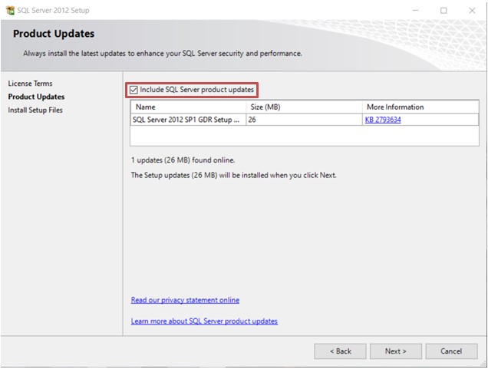Cancel the SQL Server setup

[x=451, y=351]
